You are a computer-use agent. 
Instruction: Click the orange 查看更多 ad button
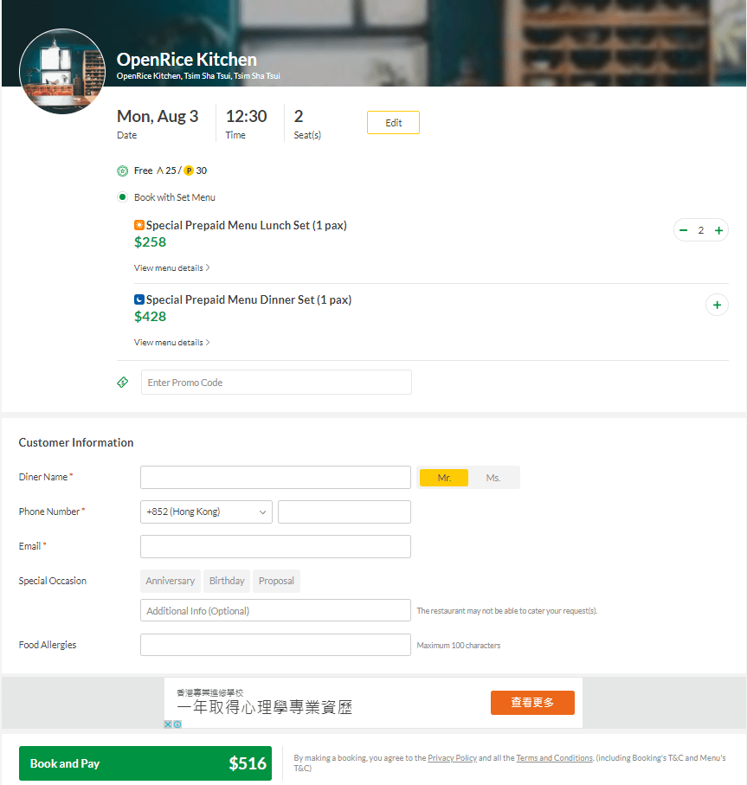(x=532, y=703)
